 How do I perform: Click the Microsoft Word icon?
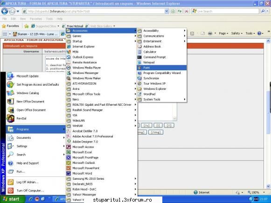coord(69,173)
